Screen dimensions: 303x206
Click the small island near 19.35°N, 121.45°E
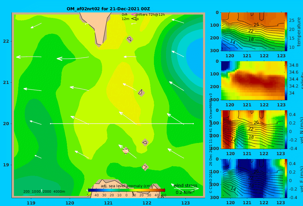coord(126,151)
